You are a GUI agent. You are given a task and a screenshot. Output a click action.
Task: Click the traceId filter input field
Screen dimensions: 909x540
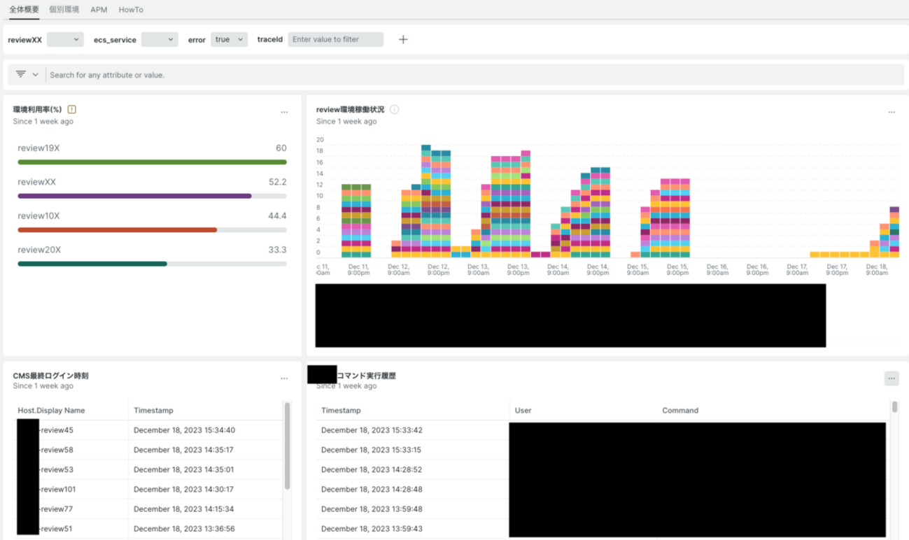click(x=335, y=40)
